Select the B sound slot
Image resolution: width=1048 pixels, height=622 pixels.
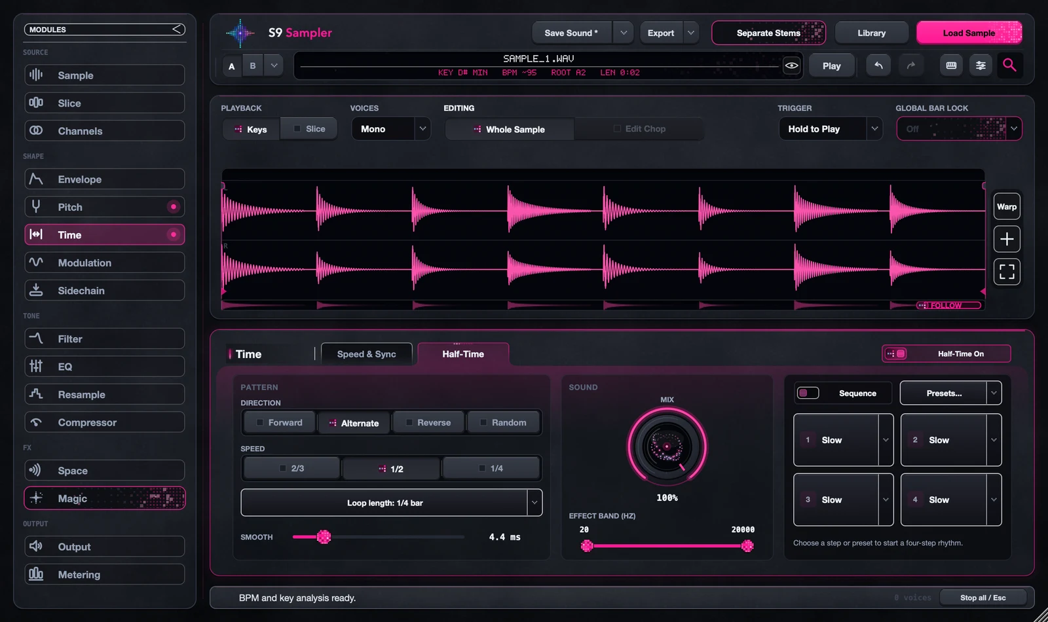coord(253,65)
